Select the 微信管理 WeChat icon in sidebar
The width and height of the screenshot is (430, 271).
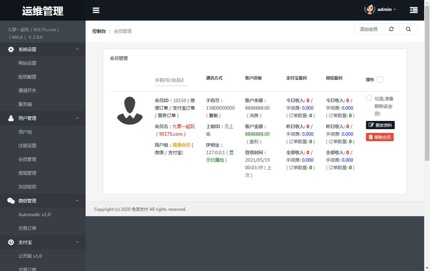pyautogui.click(x=10, y=200)
